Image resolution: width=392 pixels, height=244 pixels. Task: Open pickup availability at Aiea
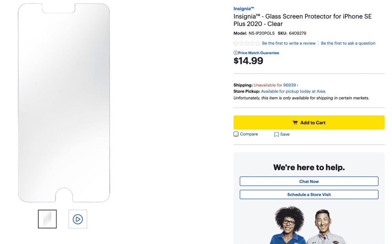coord(293,91)
